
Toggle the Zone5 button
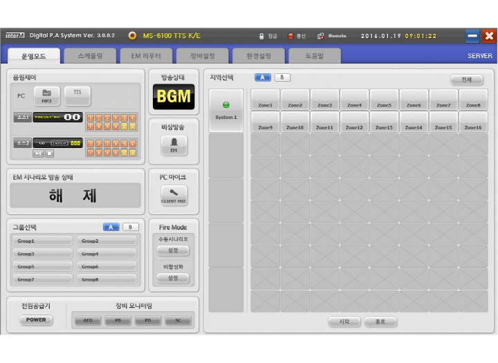tap(384, 100)
